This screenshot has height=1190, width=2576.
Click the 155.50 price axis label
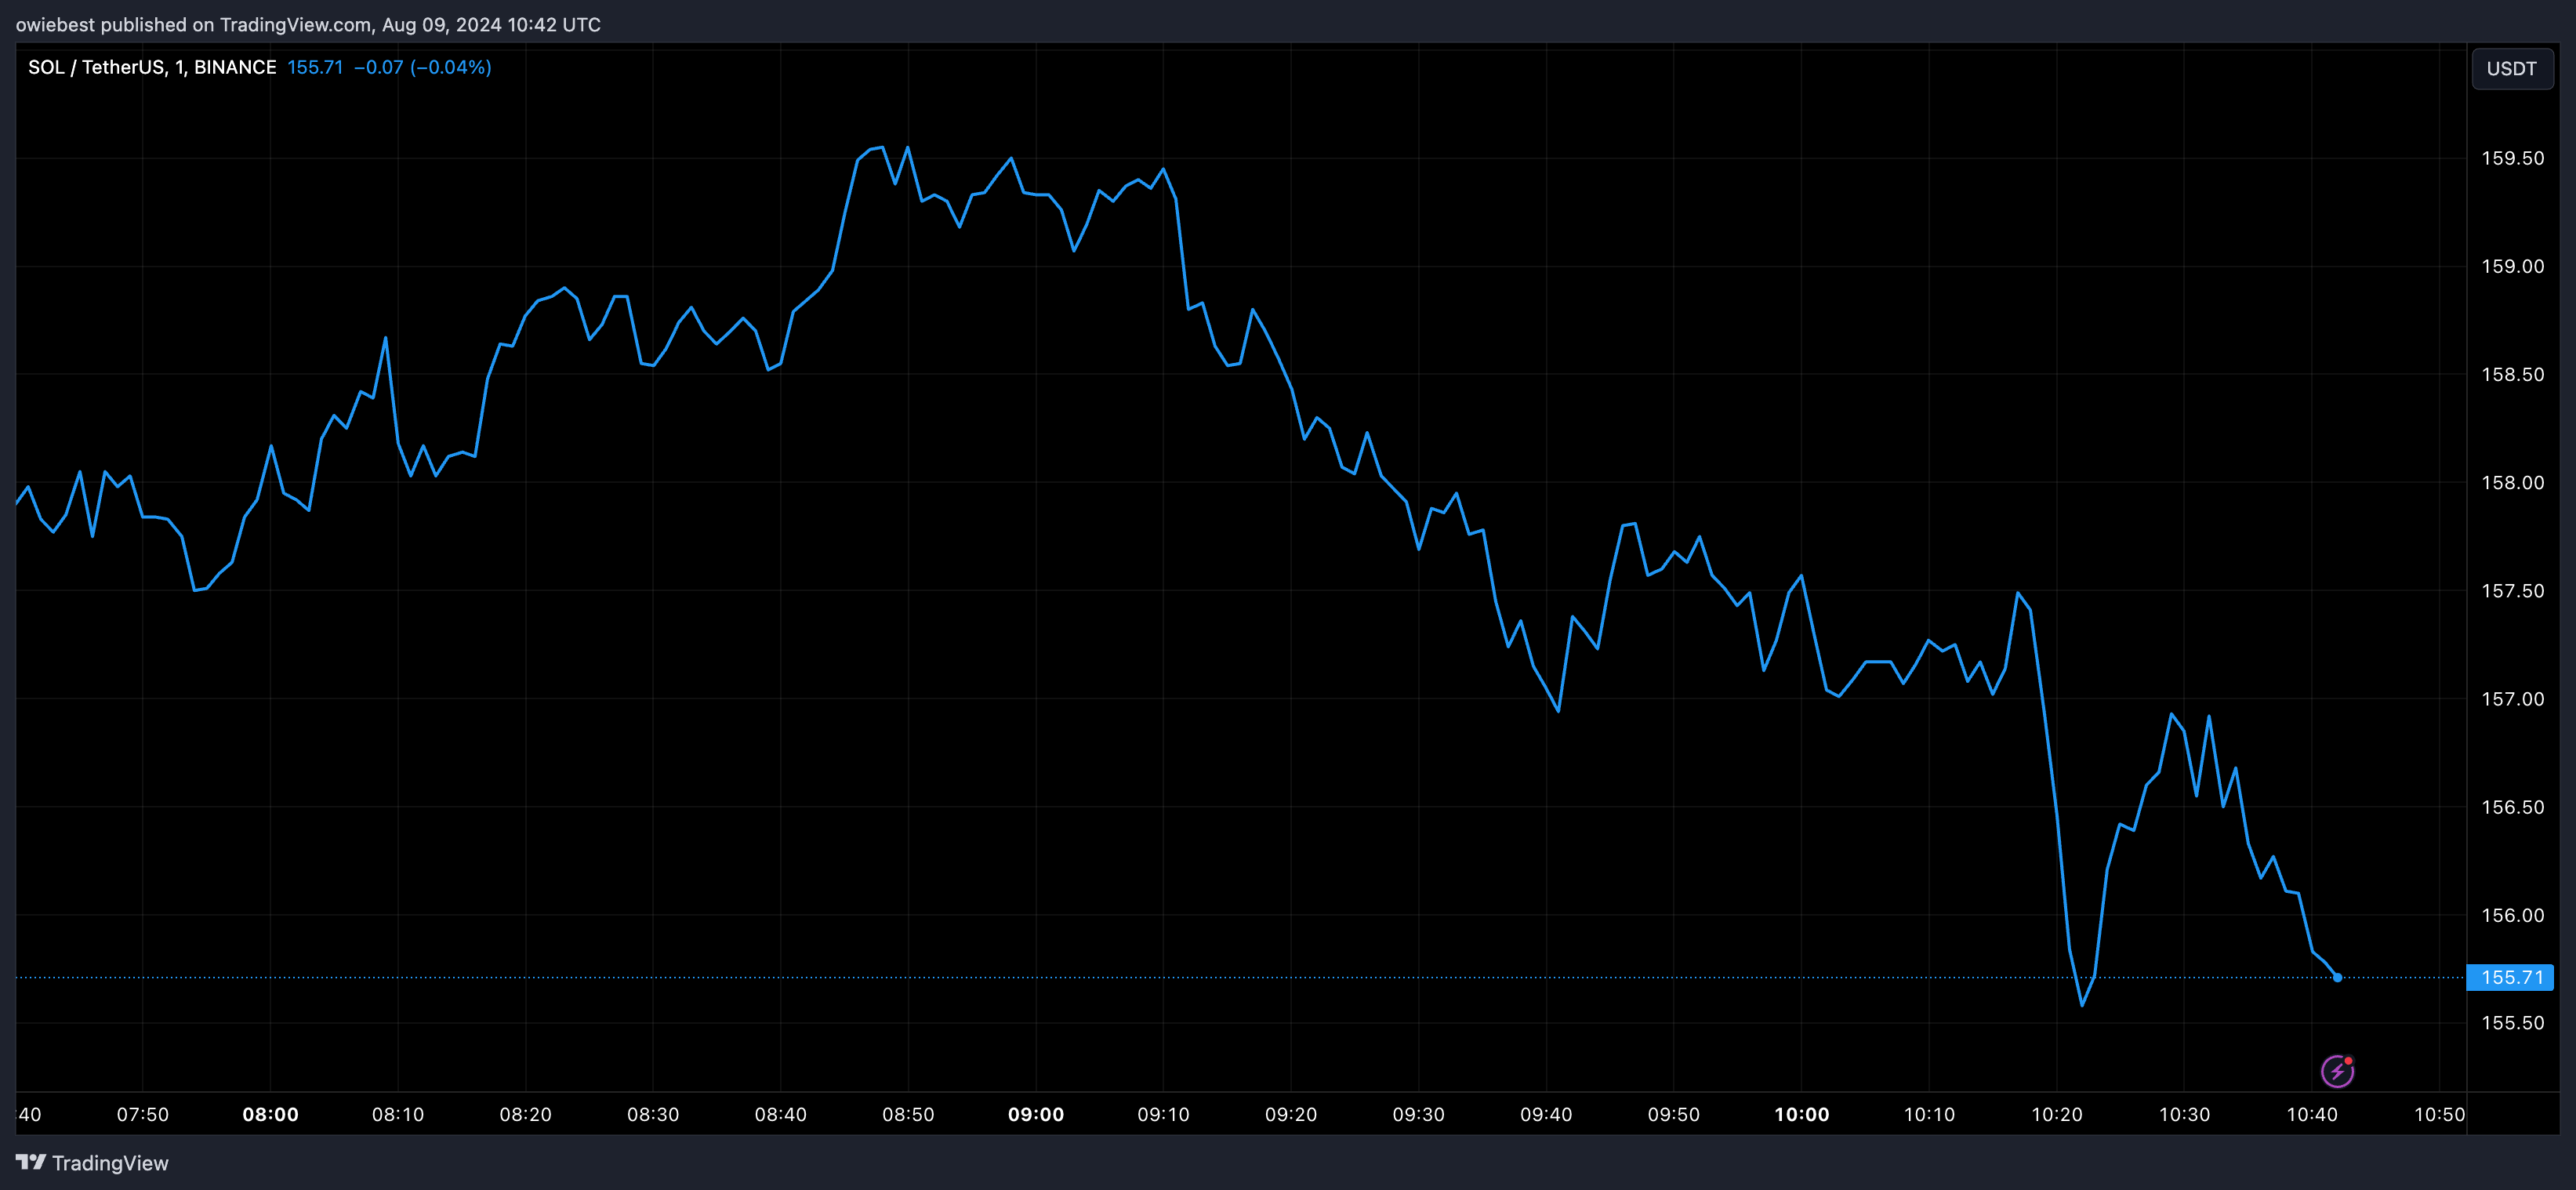point(2512,1023)
